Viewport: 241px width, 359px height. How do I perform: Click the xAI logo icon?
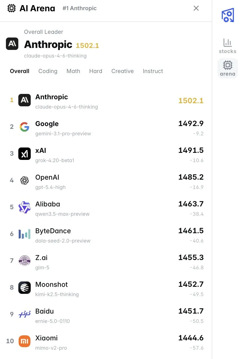pyautogui.click(x=25, y=154)
